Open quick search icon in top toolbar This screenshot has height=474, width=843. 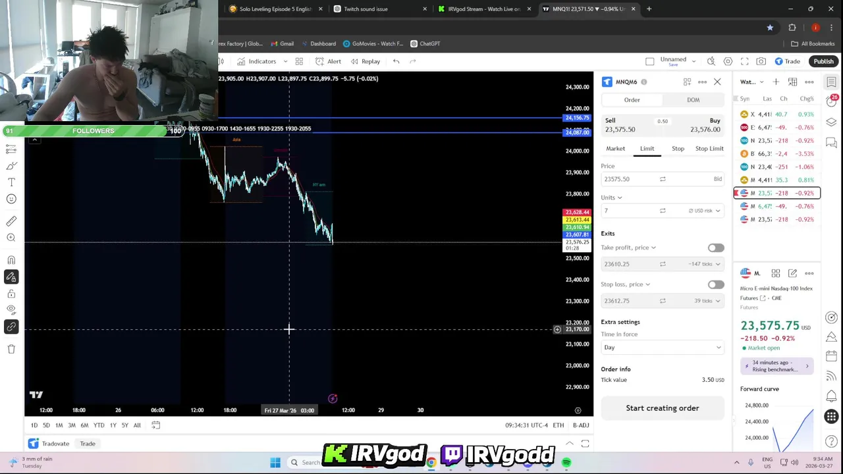[711, 61]
